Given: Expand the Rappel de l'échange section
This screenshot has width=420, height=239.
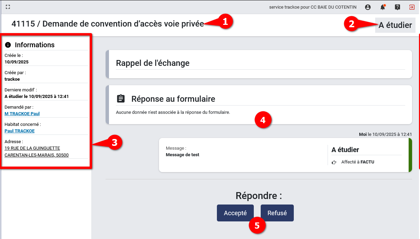Looking at the screenshot, I should (x=153, y=63).
